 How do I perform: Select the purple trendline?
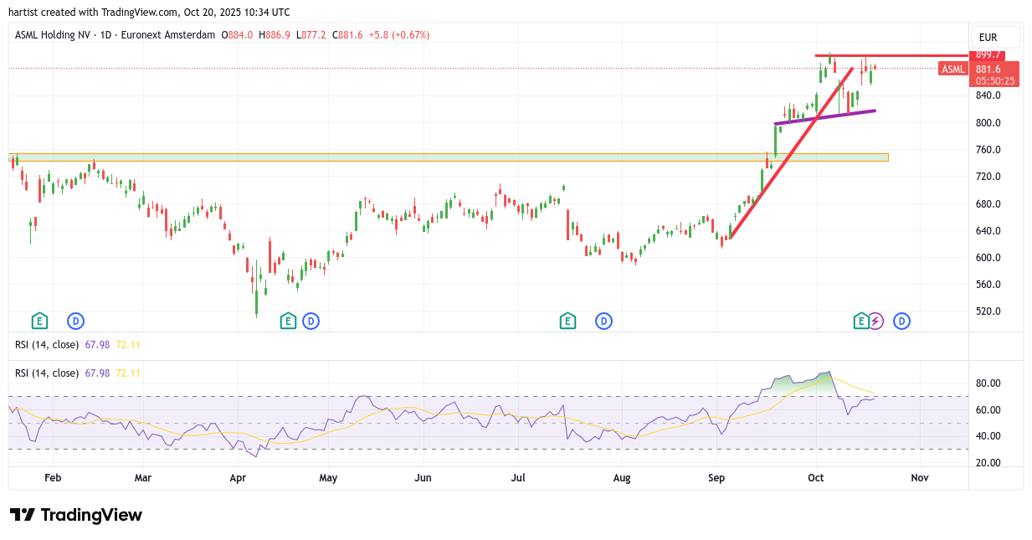pyautogui.click(x=824, y=117)
